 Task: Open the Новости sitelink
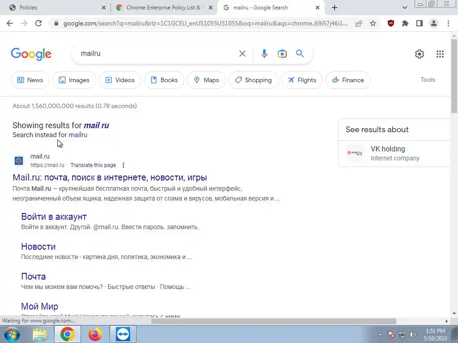point(38,247)
